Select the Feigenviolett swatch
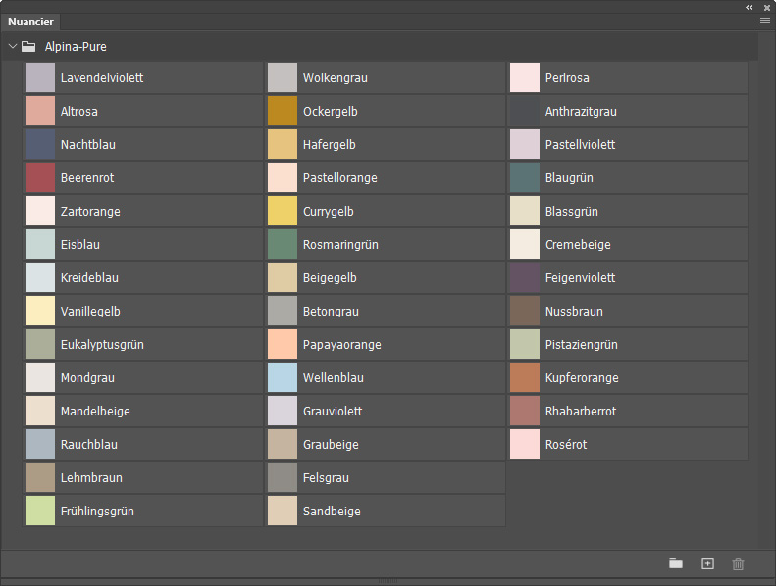 coord(525,277)
